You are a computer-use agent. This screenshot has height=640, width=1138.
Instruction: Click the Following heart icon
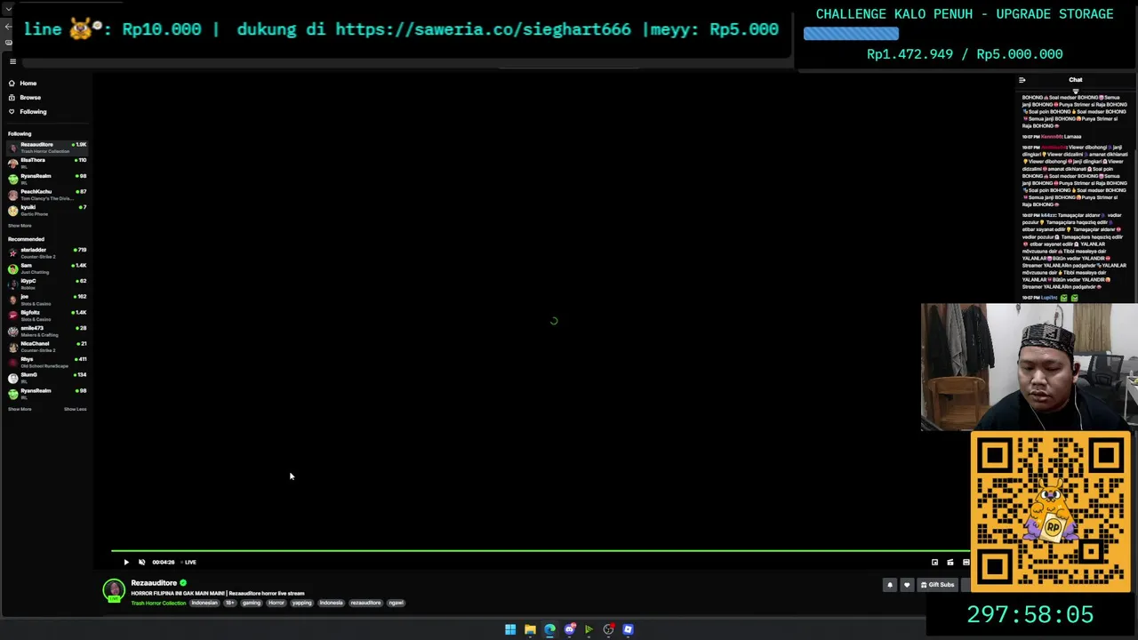12,111
